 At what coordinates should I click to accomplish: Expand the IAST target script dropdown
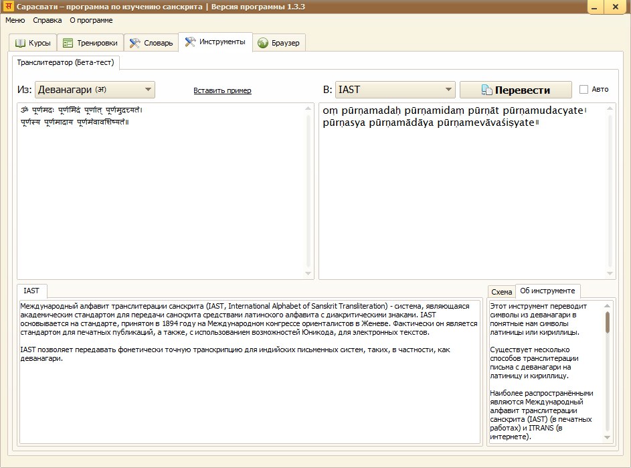pyautogui.click(x=395, y=90)
